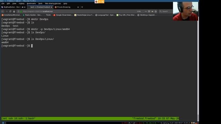
Task: Open the Building a Vagrant bookmark
Action: (x=147, y=15)
